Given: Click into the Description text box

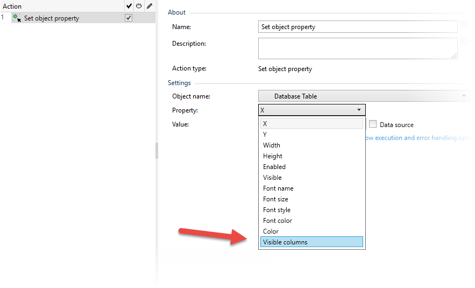Looking at the screenshot, I should 358,48.
